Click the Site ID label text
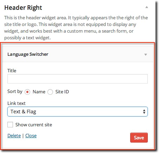Image resolution: width=159 pixels, height=153 pixels. (62, 92)
